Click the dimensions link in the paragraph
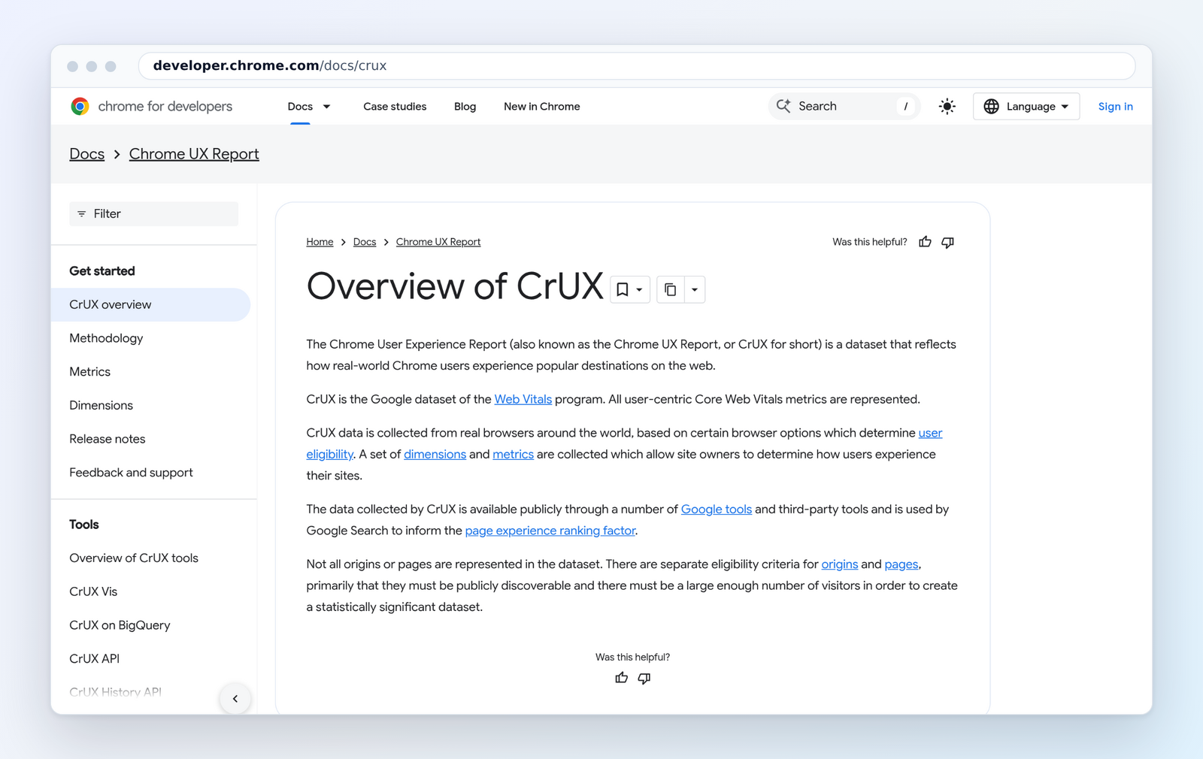1203x759 pixels. coord(435,454)
